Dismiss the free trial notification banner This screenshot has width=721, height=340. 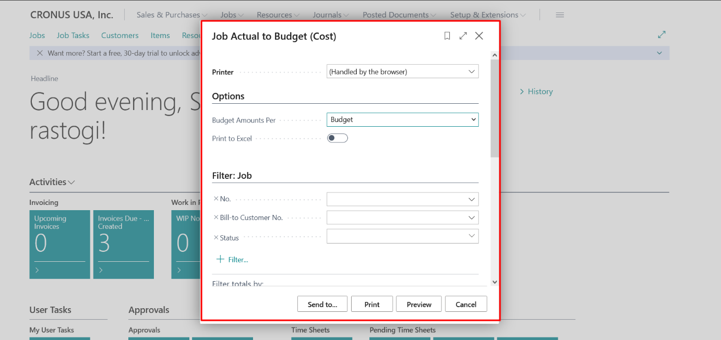point(40,53)
